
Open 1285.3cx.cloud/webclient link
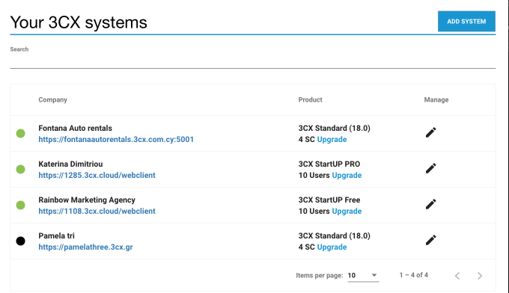pos(97,176)
